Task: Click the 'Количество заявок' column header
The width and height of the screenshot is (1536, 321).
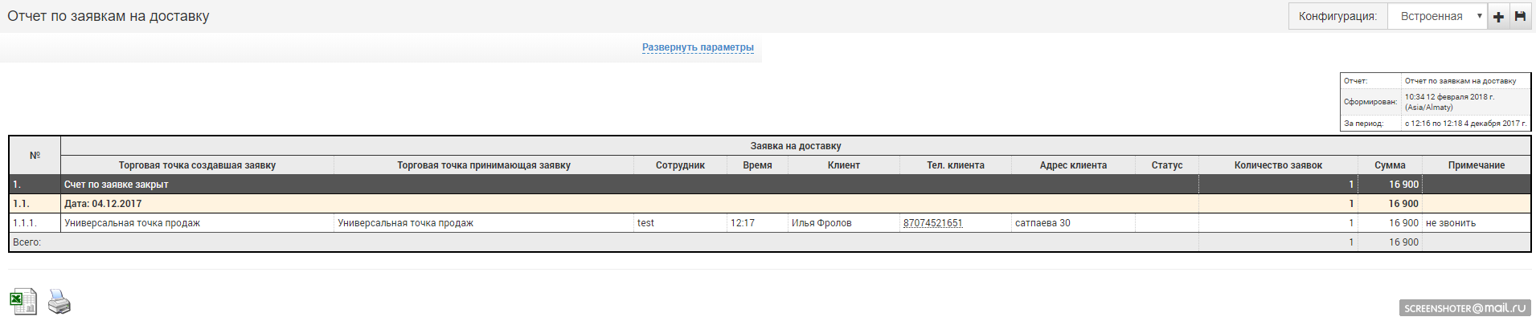Action: click(1278, 165)
